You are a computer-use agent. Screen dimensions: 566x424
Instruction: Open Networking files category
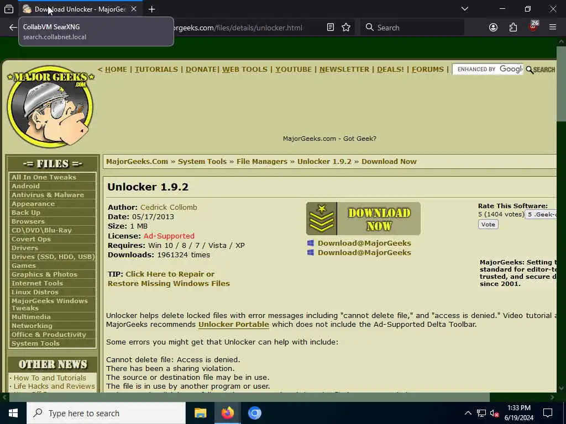[x=32, y=326]
